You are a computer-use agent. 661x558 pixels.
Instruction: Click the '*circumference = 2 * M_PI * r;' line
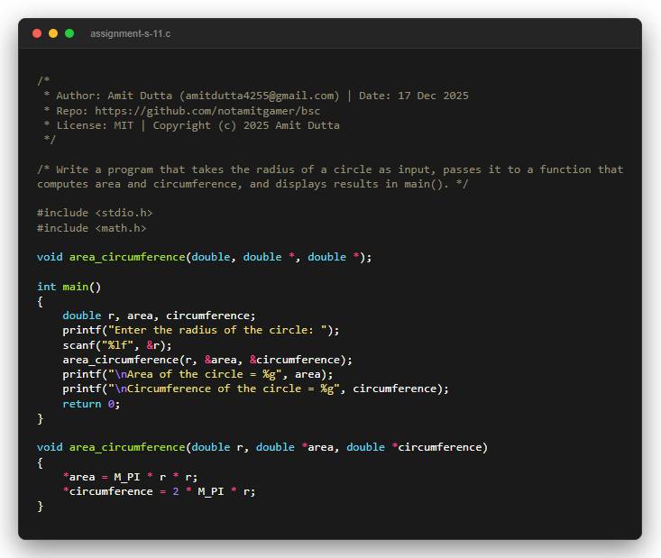159,491
